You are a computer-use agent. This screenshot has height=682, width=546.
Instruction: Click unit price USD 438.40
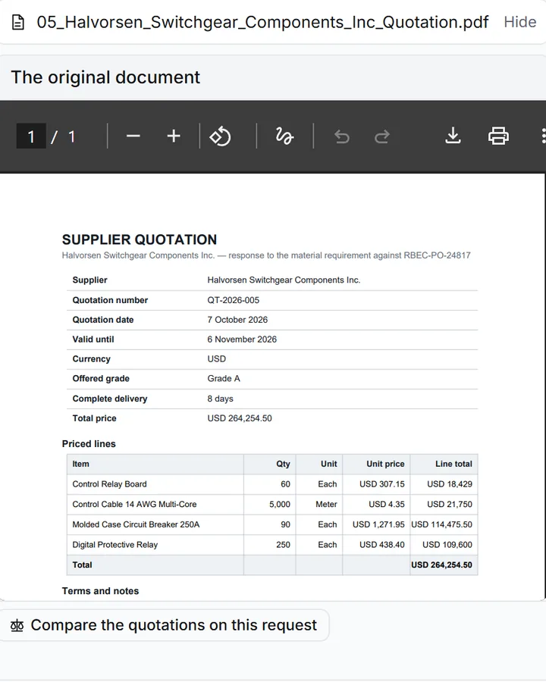pyautogui.click(x=382, y=545)
